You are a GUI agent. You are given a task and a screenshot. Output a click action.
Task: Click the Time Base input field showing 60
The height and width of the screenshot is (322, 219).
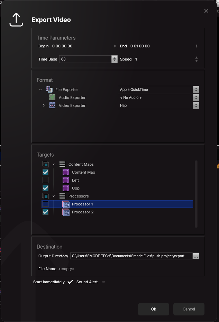(85, 59)
